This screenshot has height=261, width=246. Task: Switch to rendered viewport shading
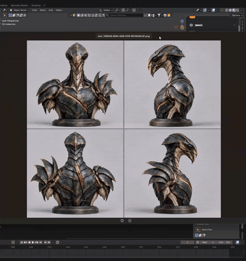click(x=237, y=10)
